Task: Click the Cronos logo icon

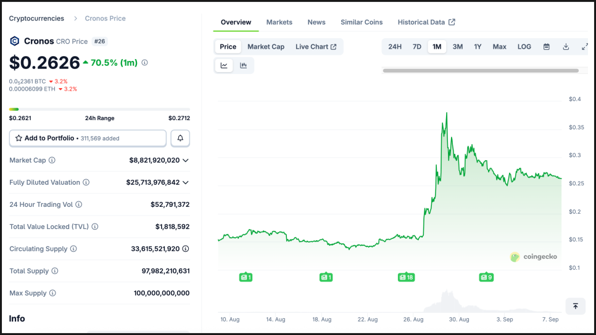Action: coord(14,41)
